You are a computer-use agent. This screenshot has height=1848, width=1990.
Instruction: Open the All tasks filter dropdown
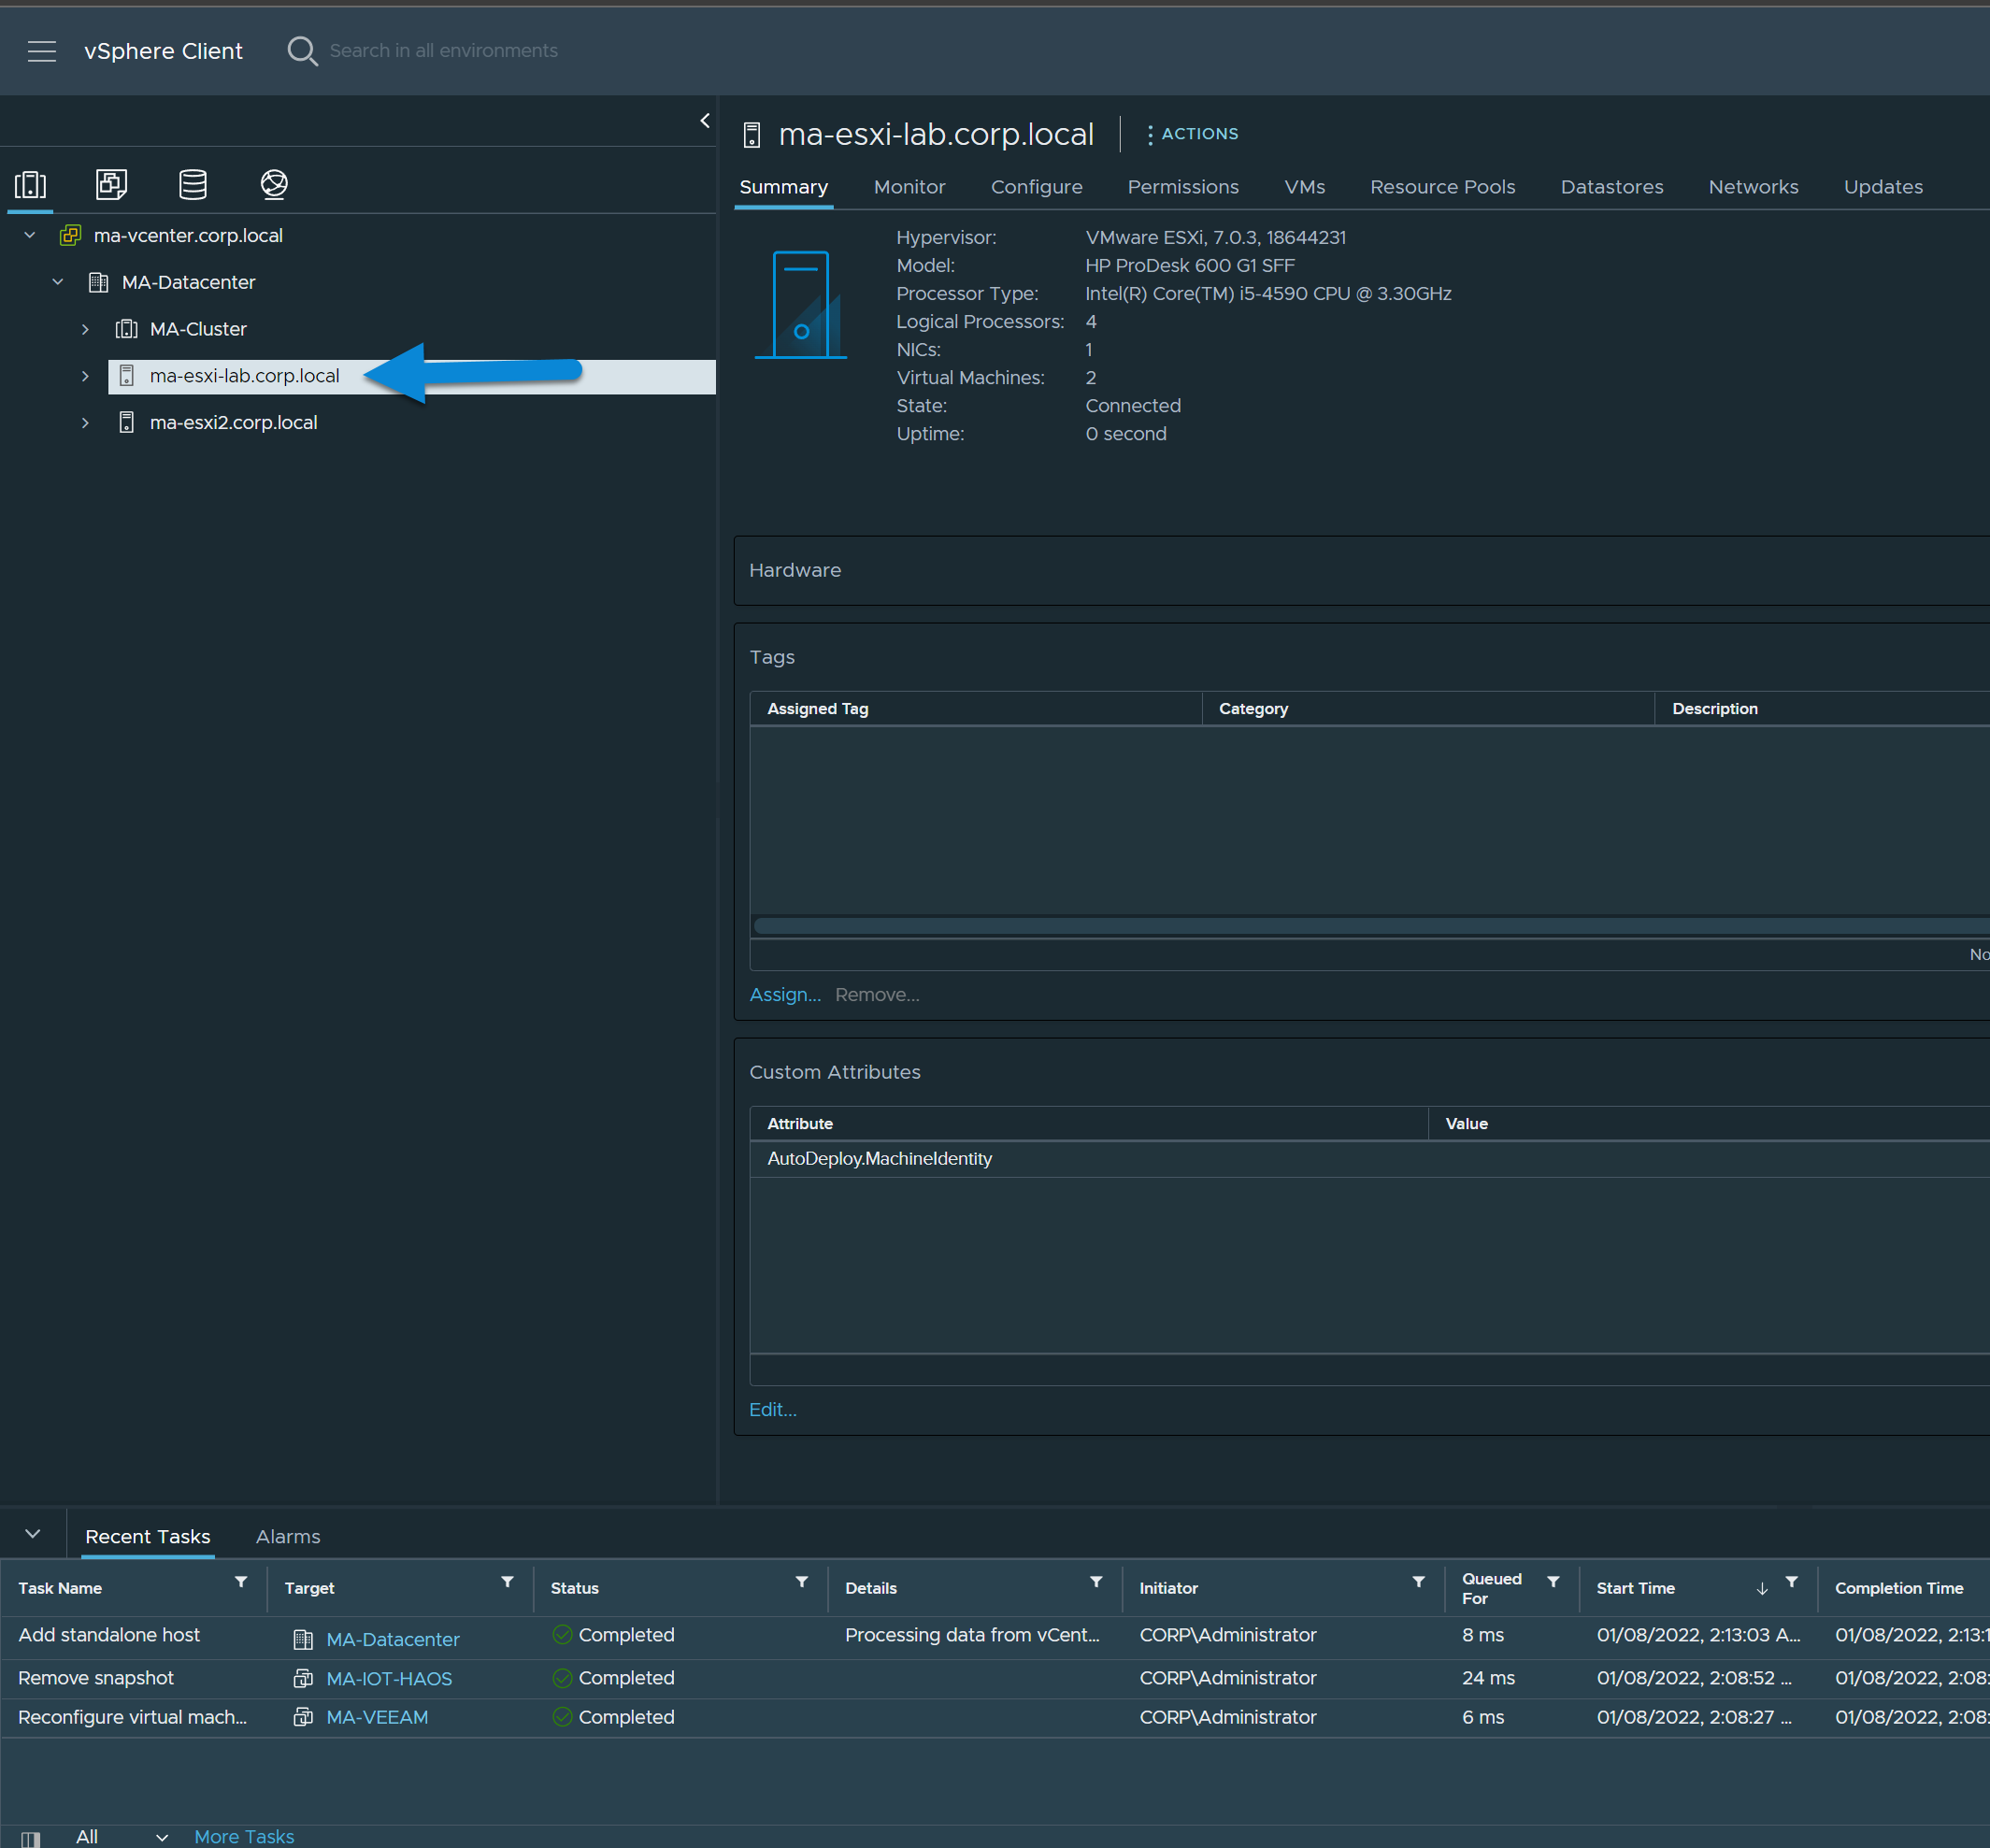point(122,1836)
